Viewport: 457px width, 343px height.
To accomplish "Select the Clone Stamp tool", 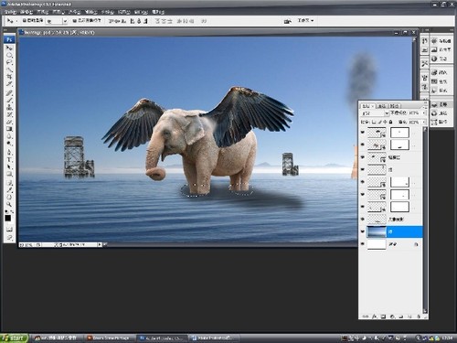I will 9,107.
